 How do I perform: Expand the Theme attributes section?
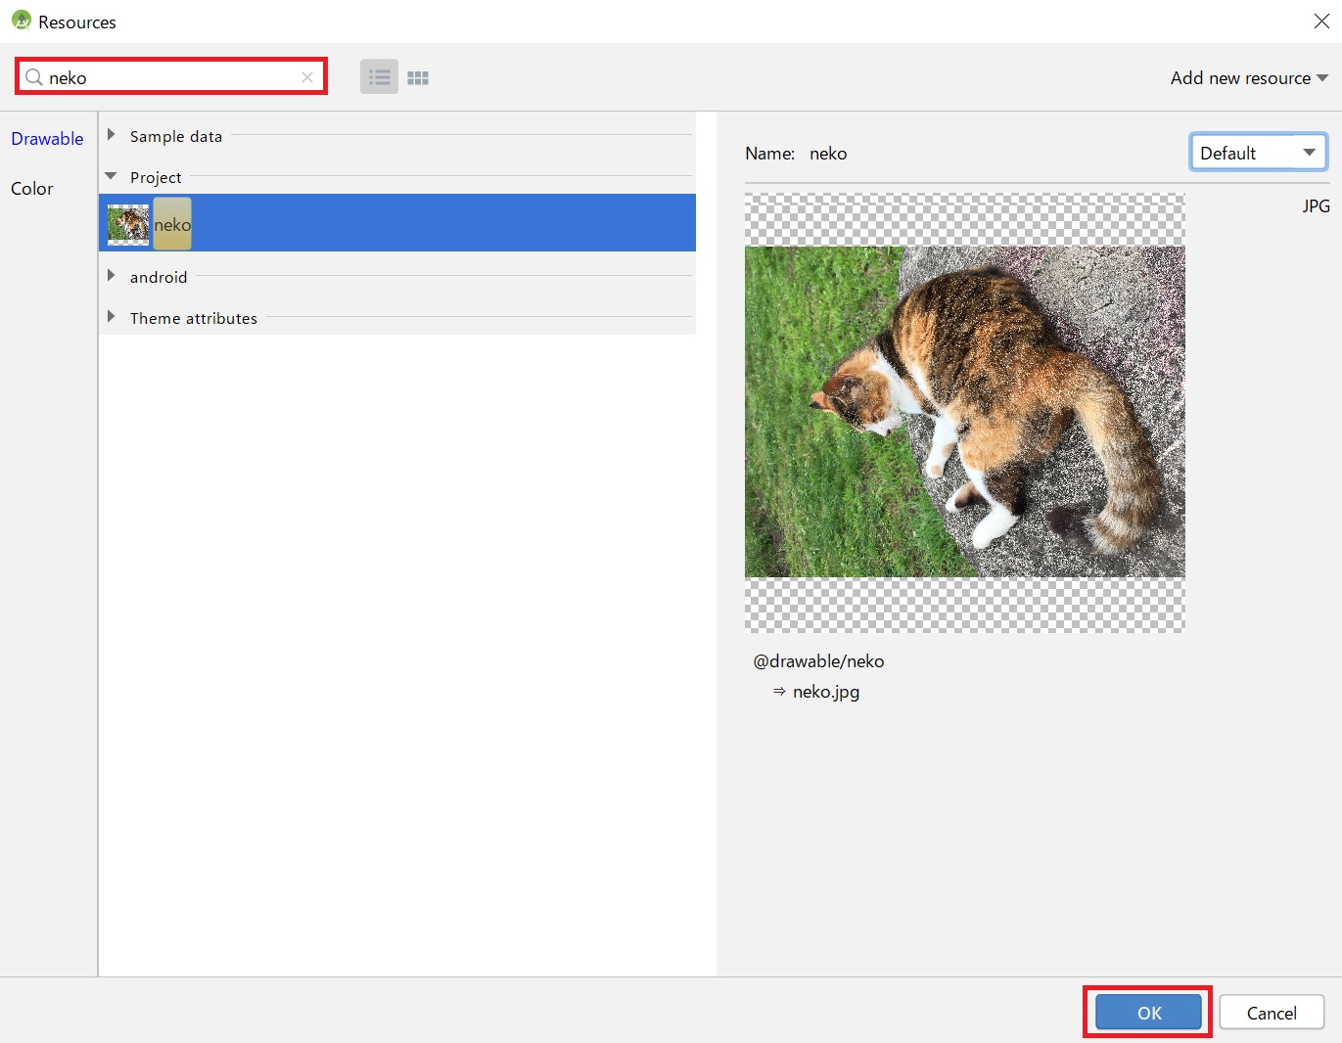pyautogui.click(x=112, y=317)
